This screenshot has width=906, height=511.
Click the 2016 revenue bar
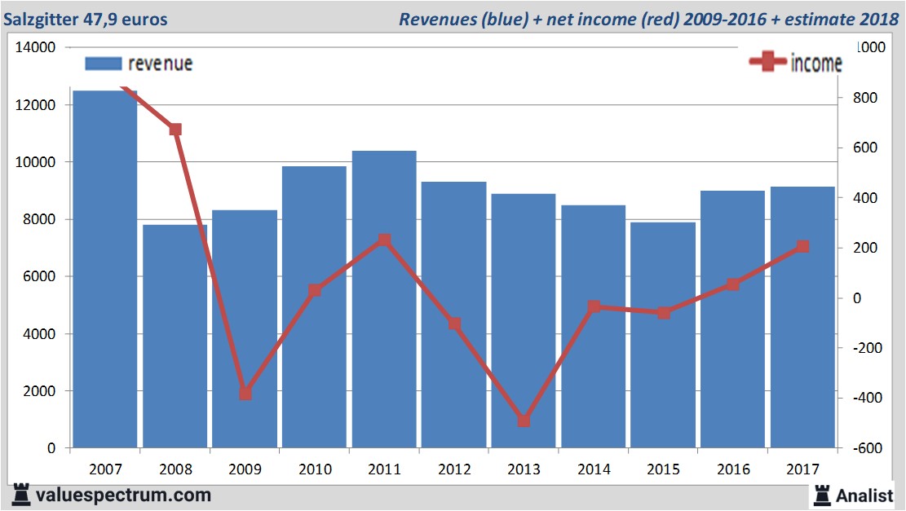pyautogui.click(x=732, y=319)
